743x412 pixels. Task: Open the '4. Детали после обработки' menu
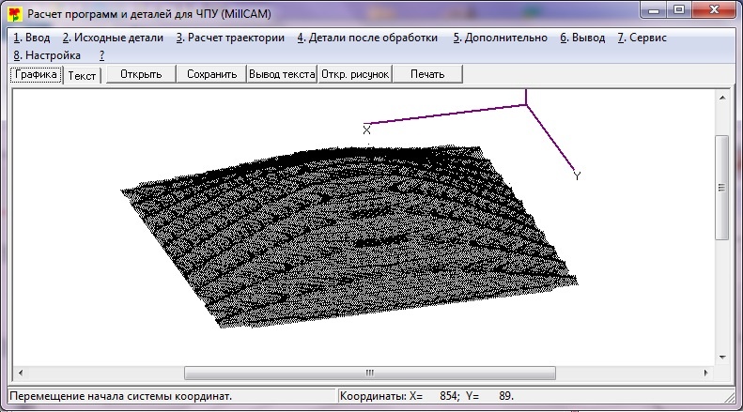coord(367,38)
